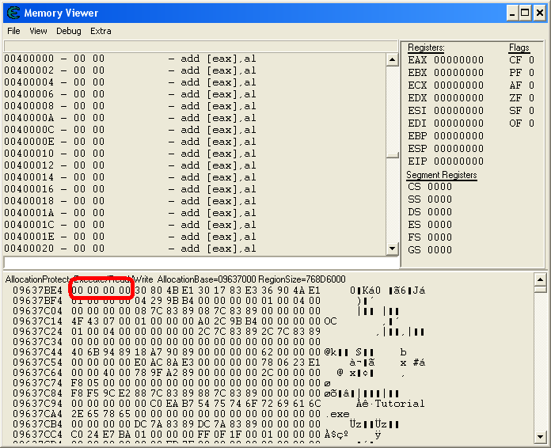Open the File menu
The height and width of the screenshot is (448, 551).
point(13,31)
